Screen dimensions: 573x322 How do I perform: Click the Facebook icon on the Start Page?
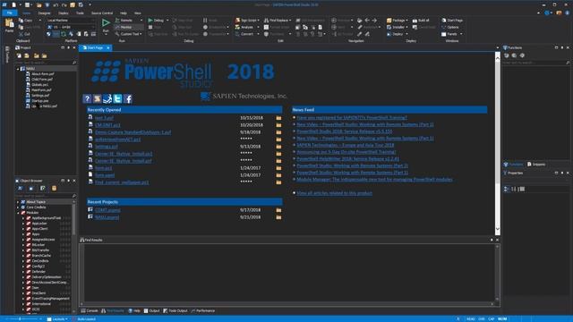point(128,98)
